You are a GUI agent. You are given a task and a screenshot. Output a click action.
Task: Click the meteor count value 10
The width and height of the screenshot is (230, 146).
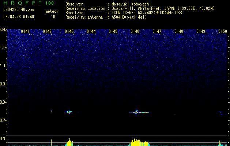[53, 17]
